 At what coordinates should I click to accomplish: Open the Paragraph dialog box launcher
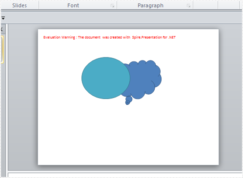188,6
